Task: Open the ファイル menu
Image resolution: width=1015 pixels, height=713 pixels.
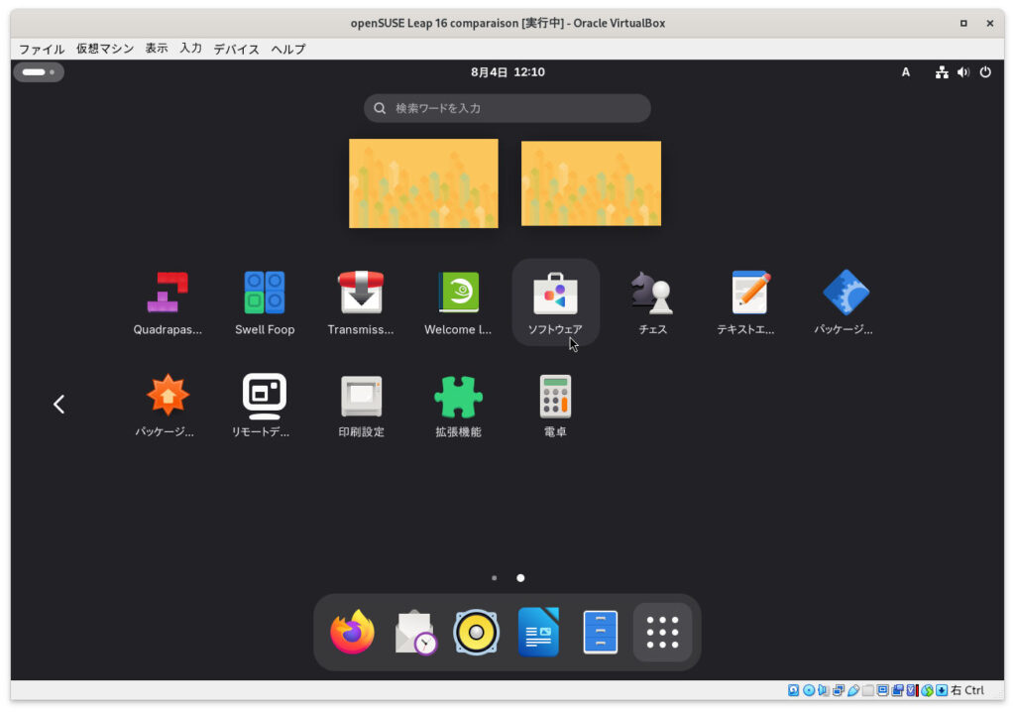Action: (42, 50)
